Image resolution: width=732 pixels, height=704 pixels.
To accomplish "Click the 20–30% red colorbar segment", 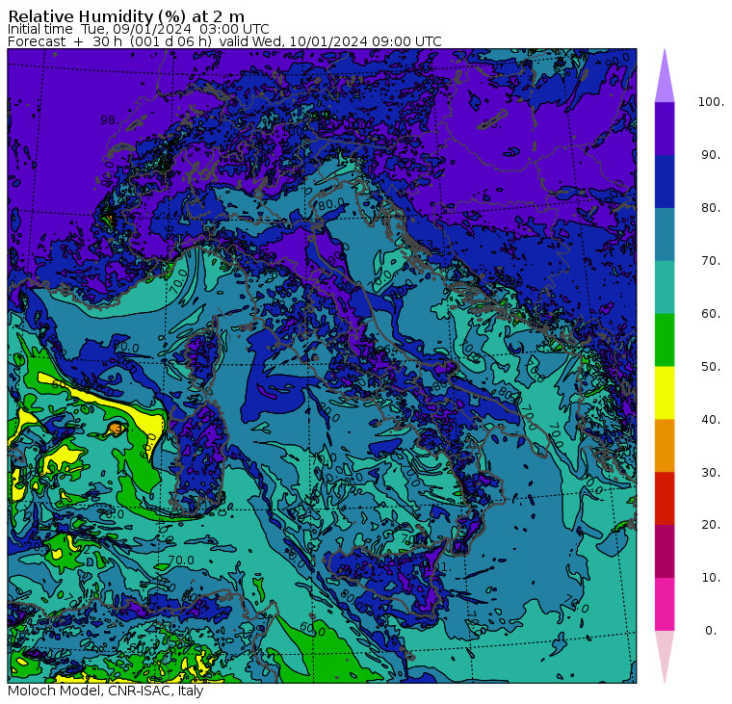I will click(665, 499).
